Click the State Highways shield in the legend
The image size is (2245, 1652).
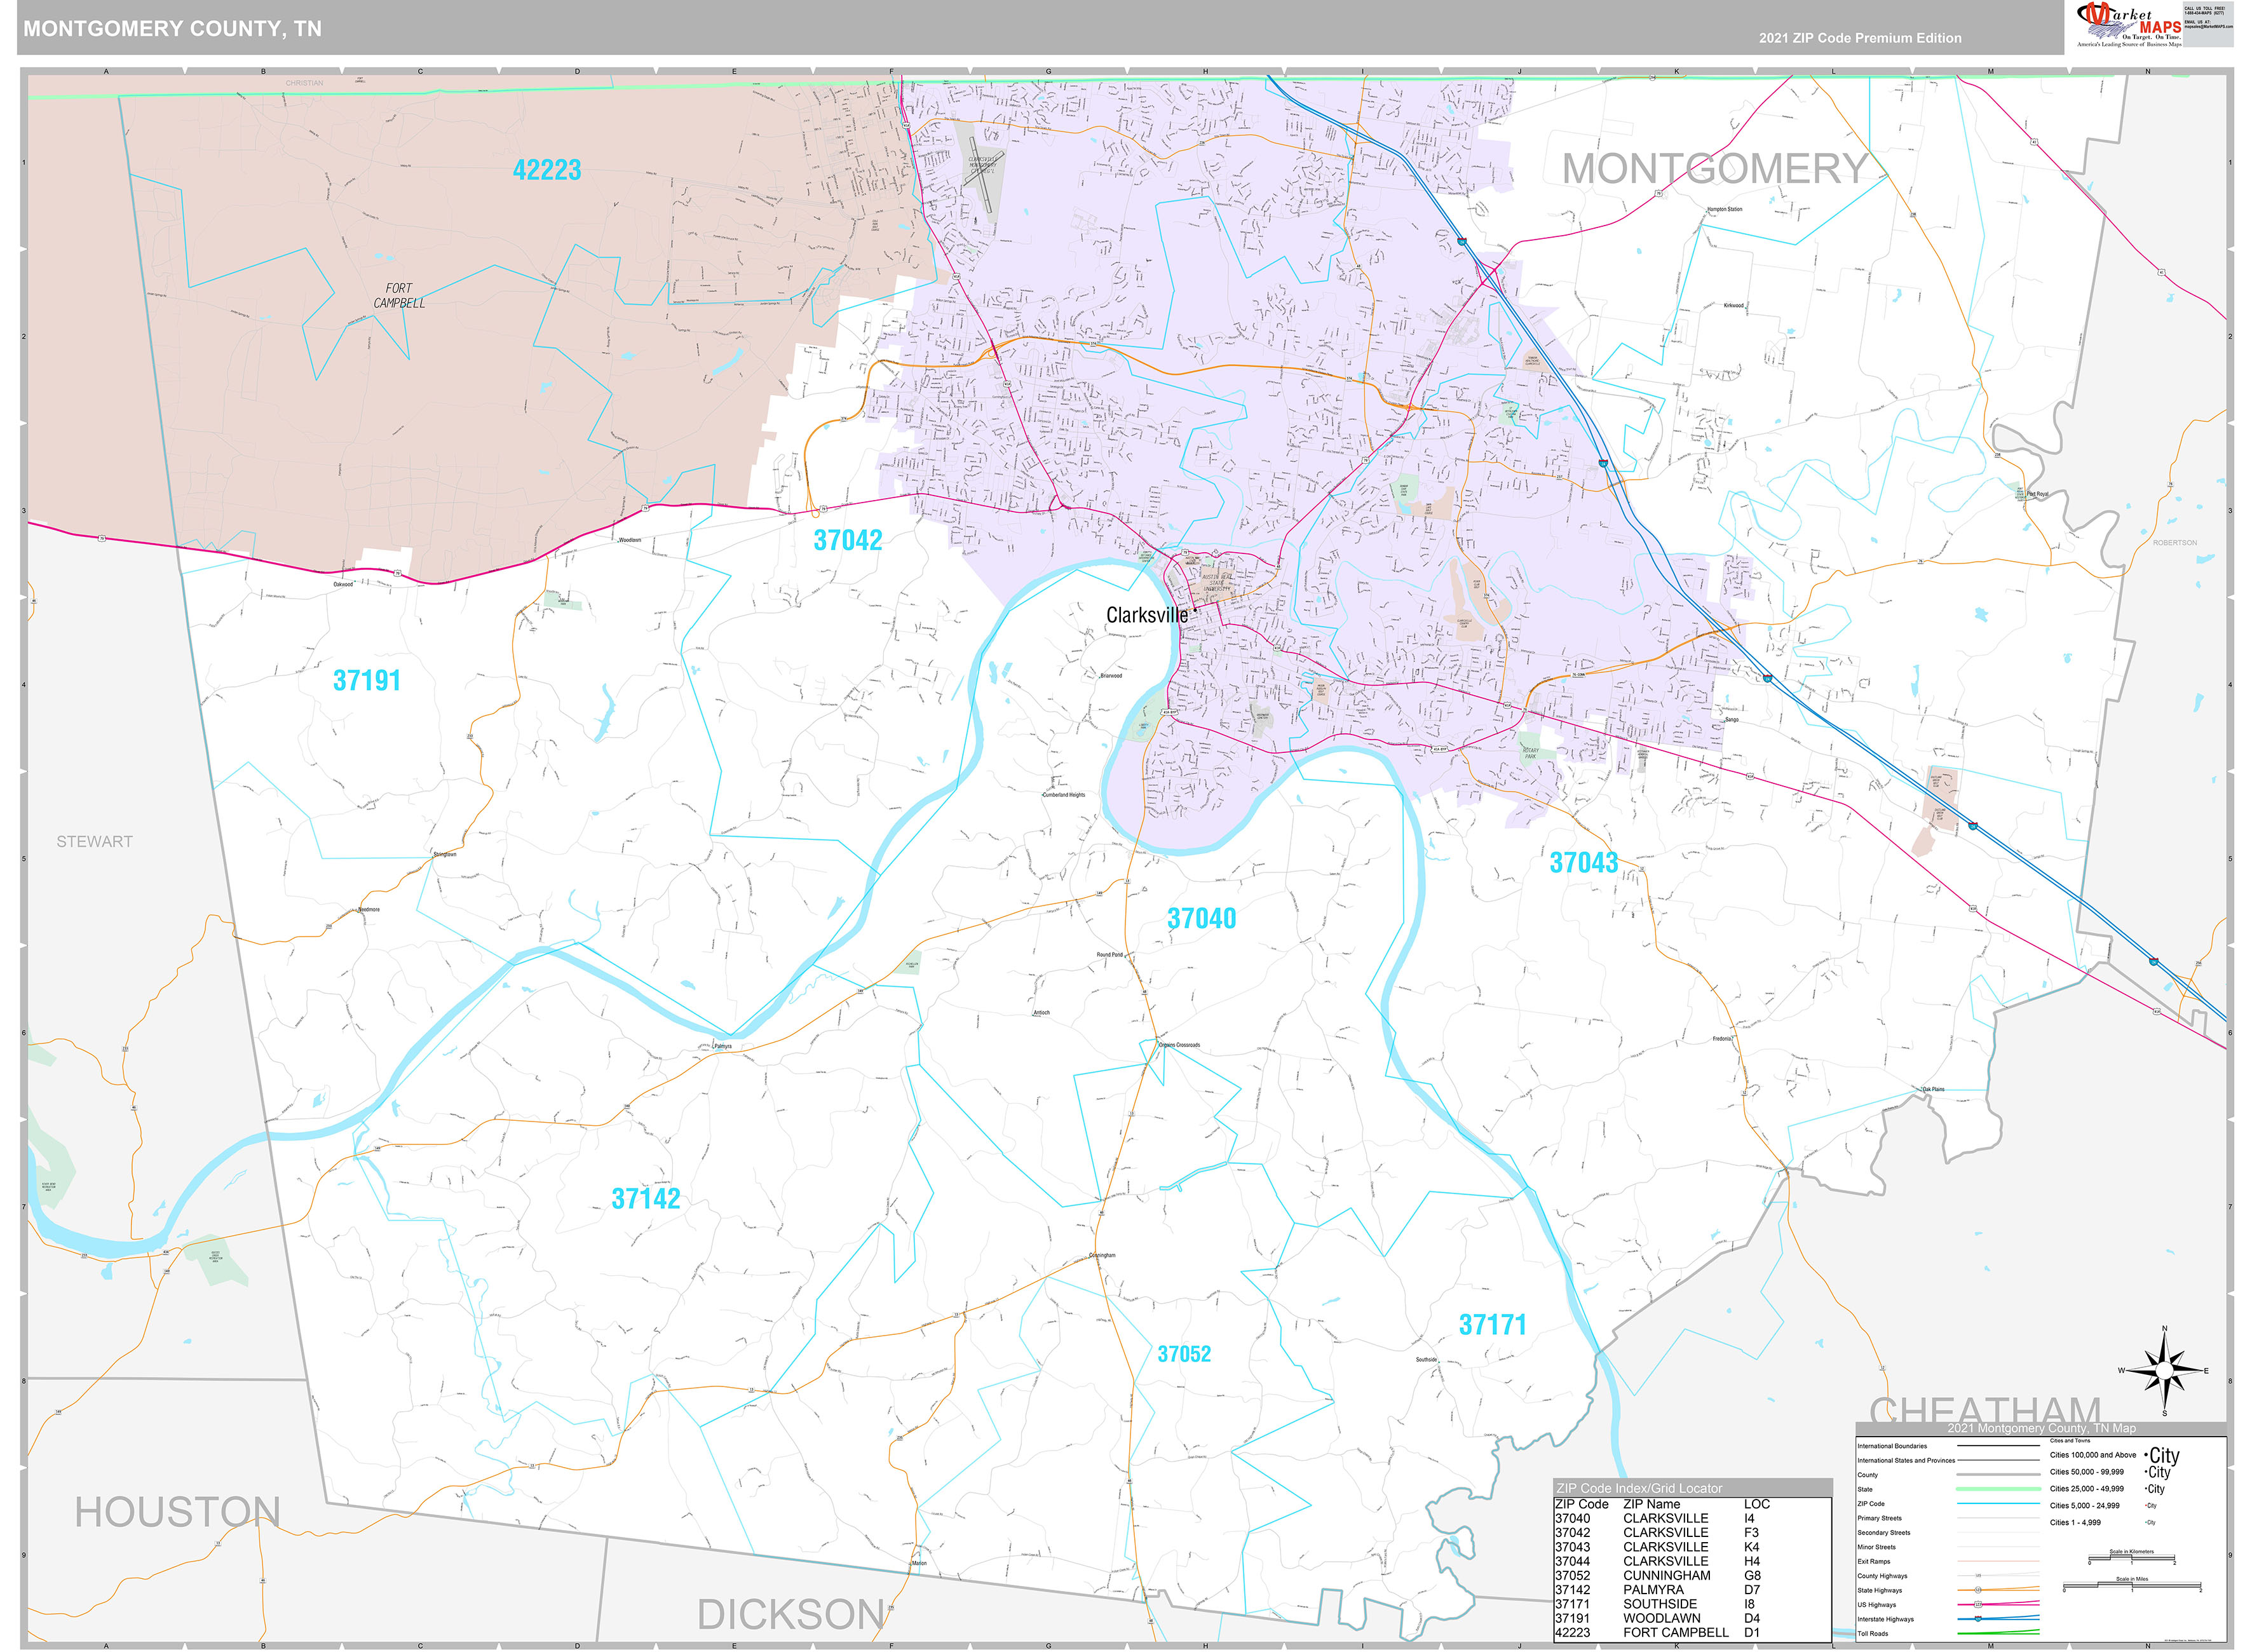[x=1978, y=1590]
